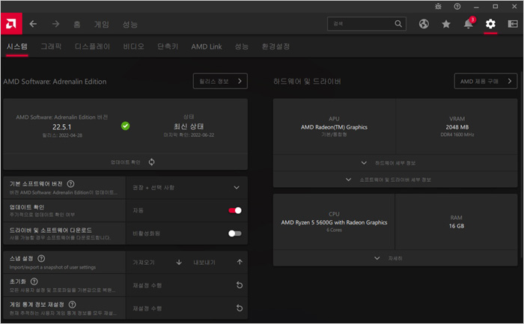Switch to the 성능 settings sub-tab
524x324 pixels.
242,46
